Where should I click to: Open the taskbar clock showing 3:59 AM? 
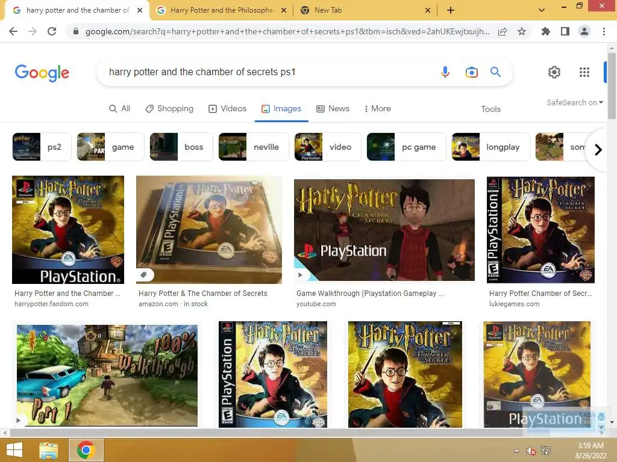tap(590, 451)
